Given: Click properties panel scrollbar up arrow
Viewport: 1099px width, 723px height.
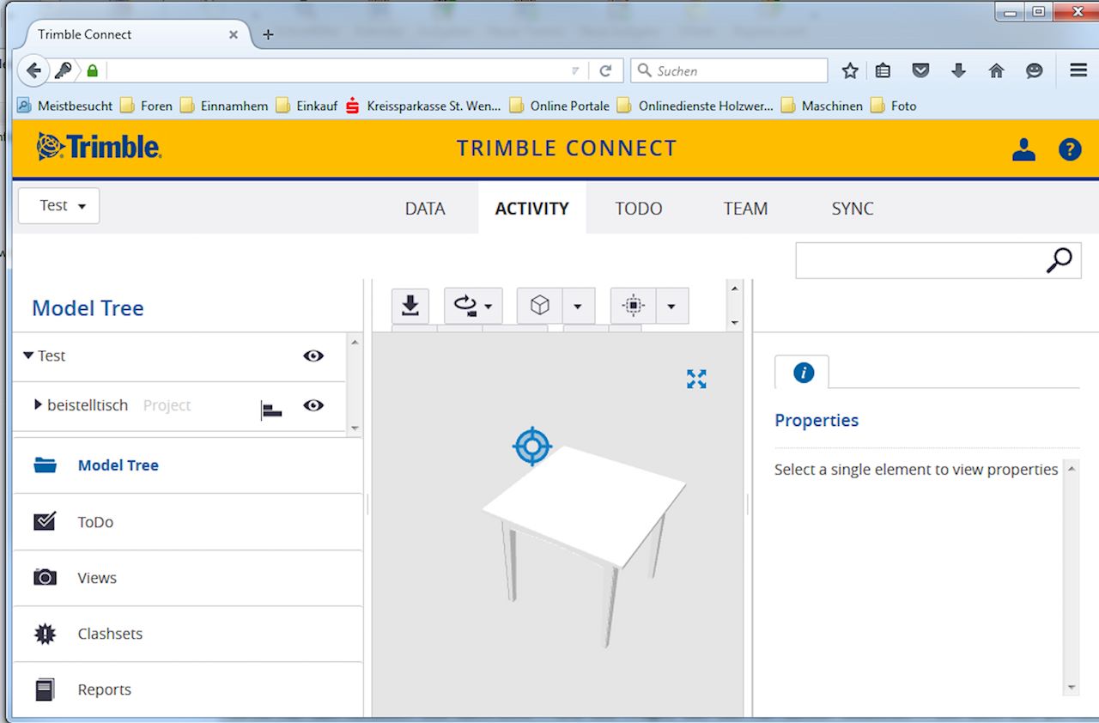Looking at the screenshot, I should [1071, 469].
